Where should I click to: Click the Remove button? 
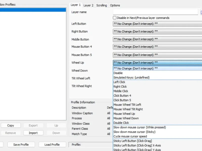pos(11,133)
